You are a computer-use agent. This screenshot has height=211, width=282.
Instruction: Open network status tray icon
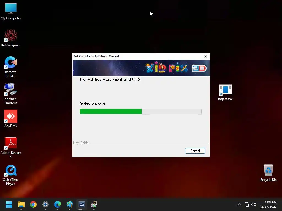point(247,204)
